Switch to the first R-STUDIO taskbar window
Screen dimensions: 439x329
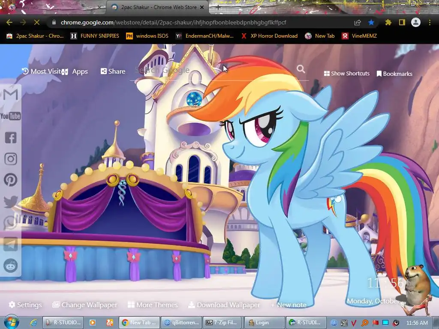(63, 323)
